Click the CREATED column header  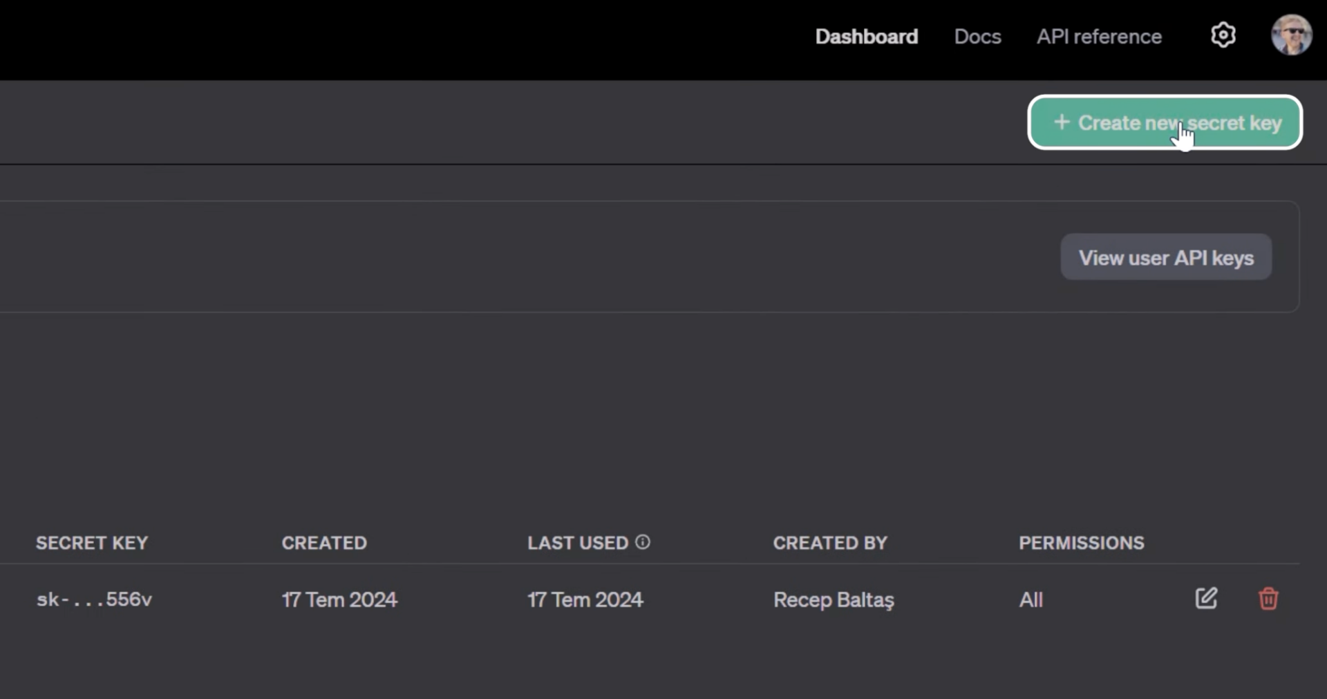324,543
